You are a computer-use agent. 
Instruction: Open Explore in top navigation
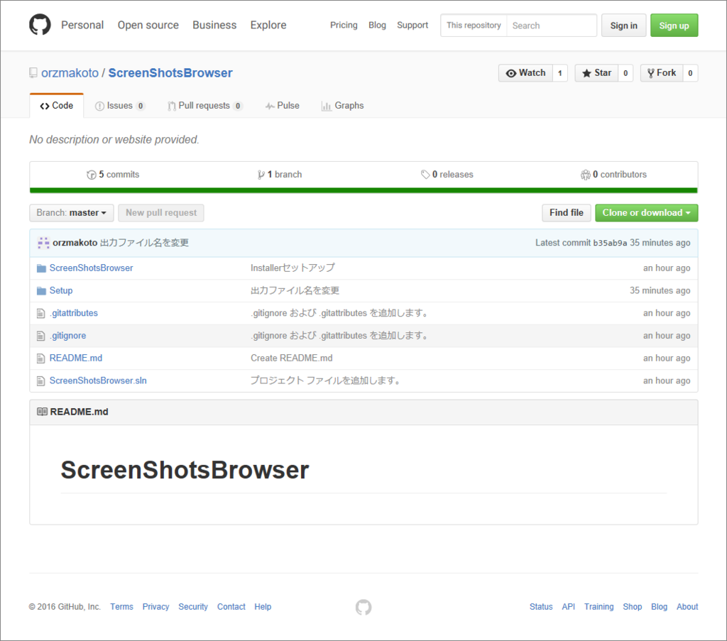click(x=268, y=25)
